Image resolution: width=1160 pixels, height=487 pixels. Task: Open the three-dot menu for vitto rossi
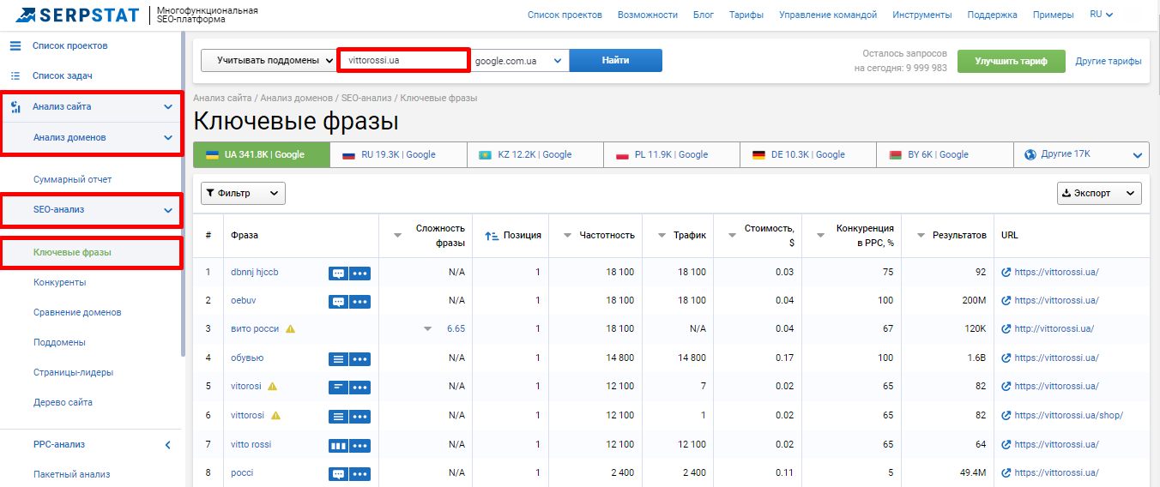click(359, 445)
